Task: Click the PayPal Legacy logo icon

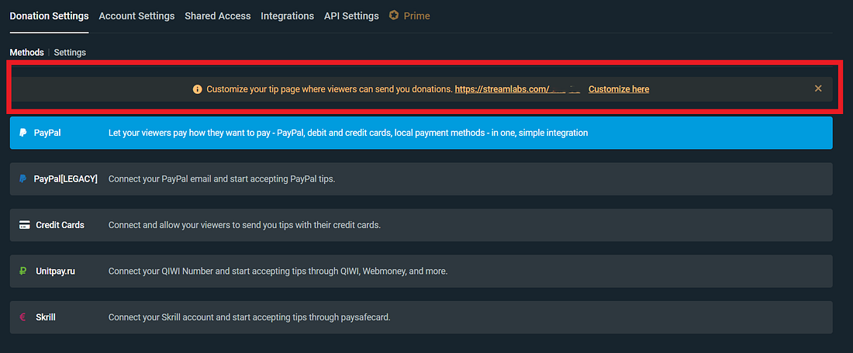Action: (23, 179)
